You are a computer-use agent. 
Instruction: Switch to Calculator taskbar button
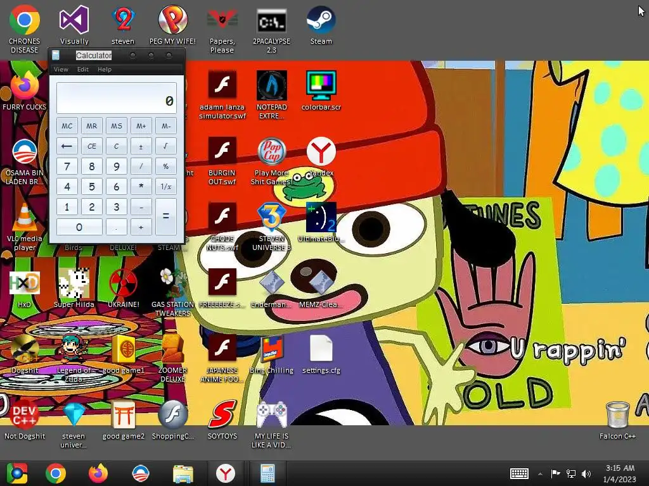[267, 473]
